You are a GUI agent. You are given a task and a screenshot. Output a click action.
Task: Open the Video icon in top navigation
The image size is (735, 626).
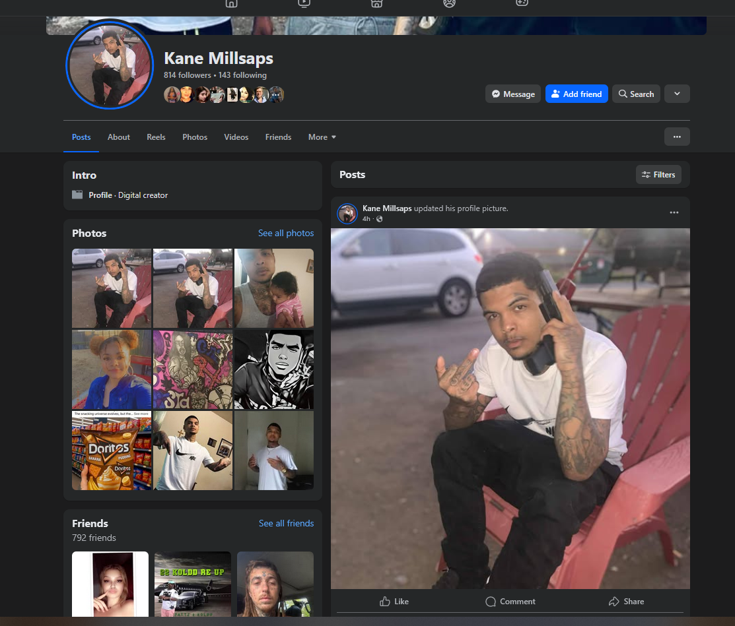tap(304, 3)
